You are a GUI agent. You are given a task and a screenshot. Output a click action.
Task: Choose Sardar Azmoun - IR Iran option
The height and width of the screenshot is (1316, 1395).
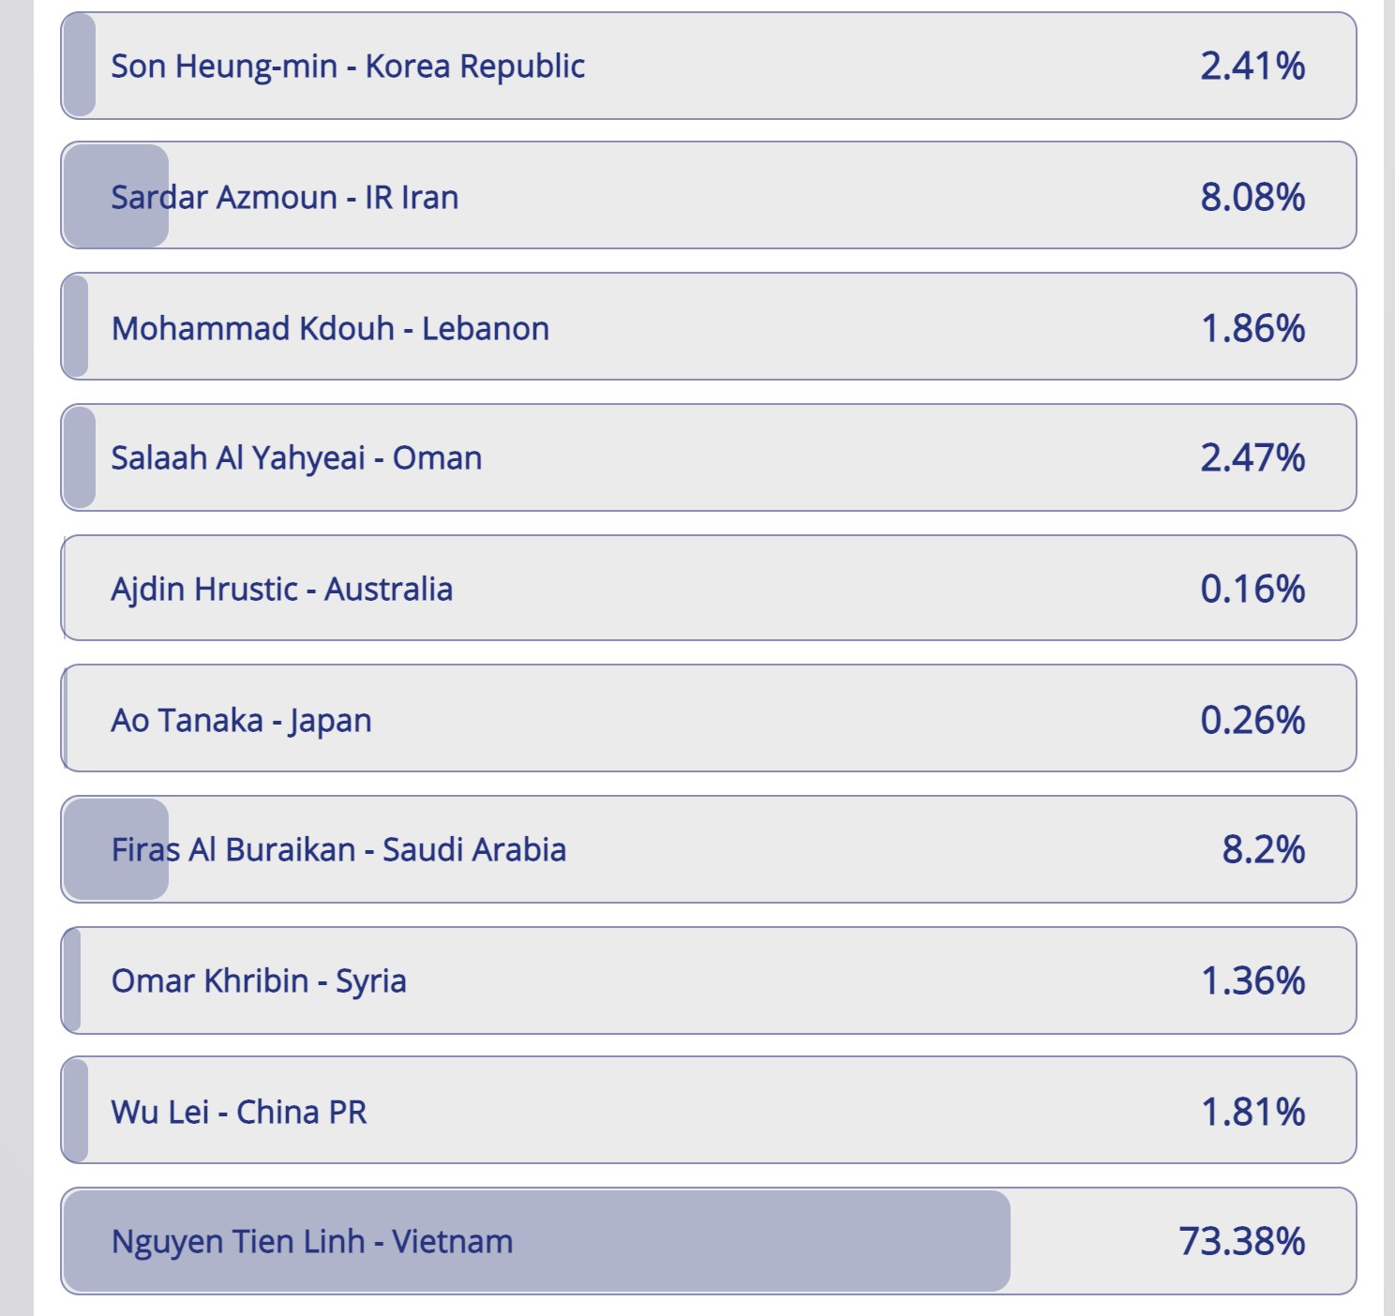coord(709,195)
